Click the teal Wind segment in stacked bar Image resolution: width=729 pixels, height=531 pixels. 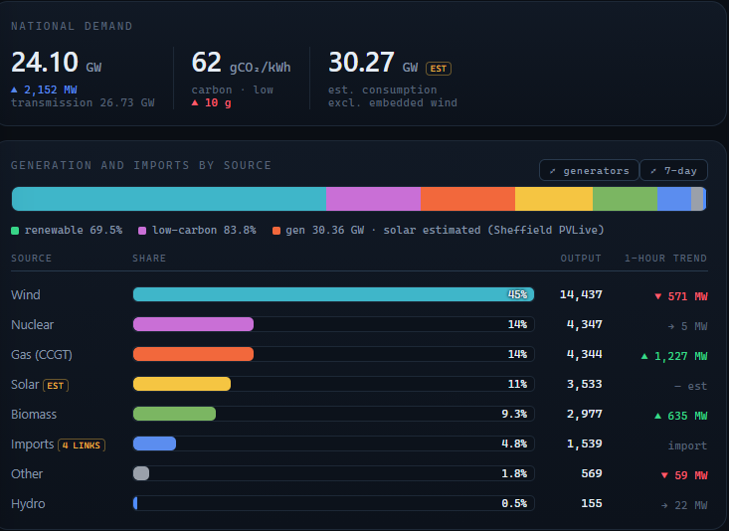169,199
